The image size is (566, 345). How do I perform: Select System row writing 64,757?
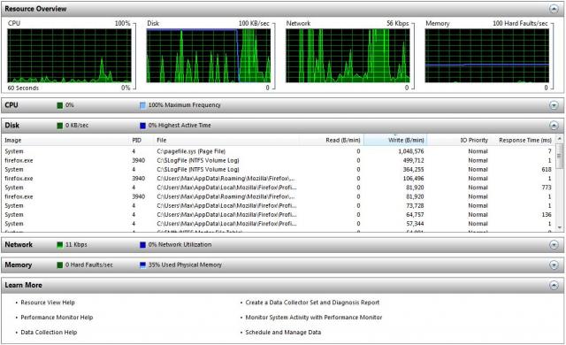click(279, 215)
